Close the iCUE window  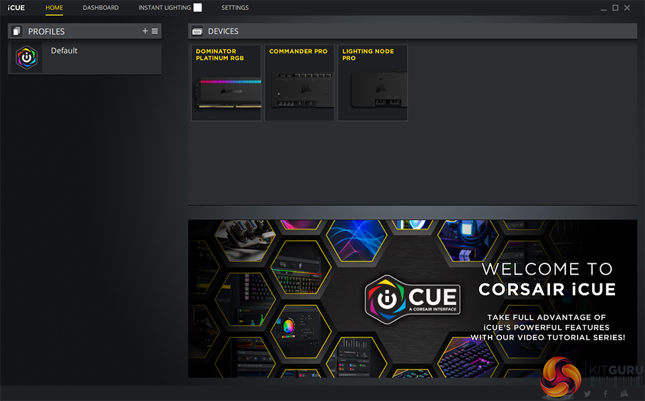coord(627,8)
